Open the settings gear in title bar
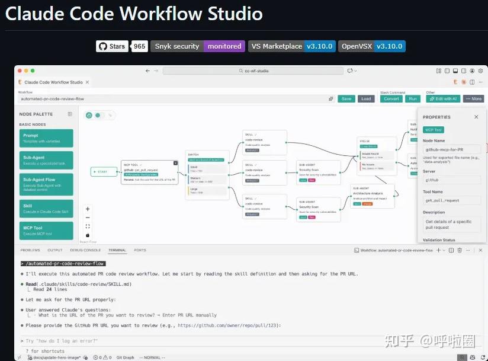Screen dimensions: 488x361 [480, 71]
